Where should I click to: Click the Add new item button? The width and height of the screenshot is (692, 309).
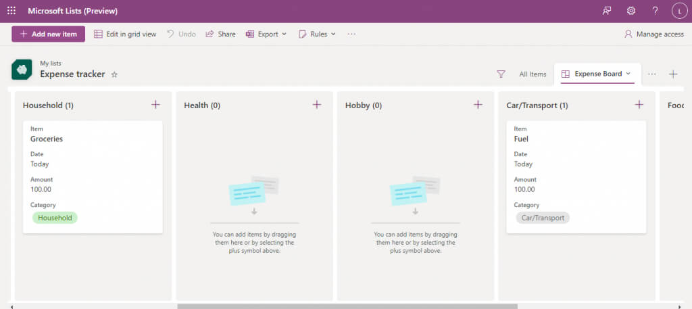48,34
